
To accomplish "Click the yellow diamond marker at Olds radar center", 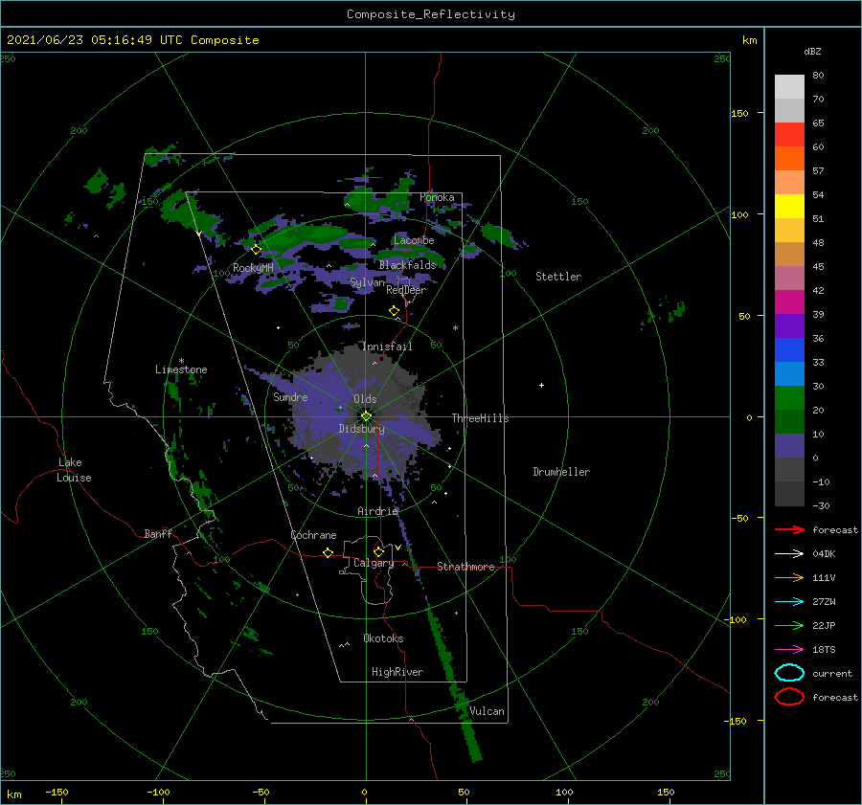I will (366, 416).
